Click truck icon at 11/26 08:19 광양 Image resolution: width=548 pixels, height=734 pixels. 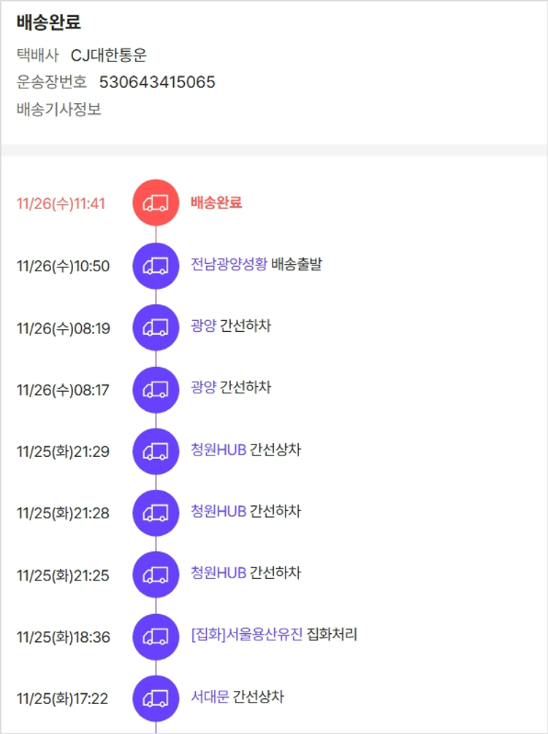155,328
